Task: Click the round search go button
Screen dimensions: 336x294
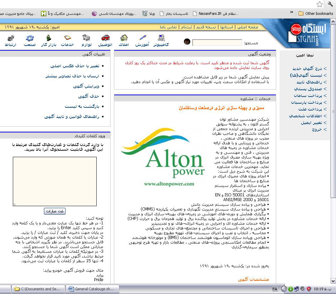Action: tap(187, 42)
